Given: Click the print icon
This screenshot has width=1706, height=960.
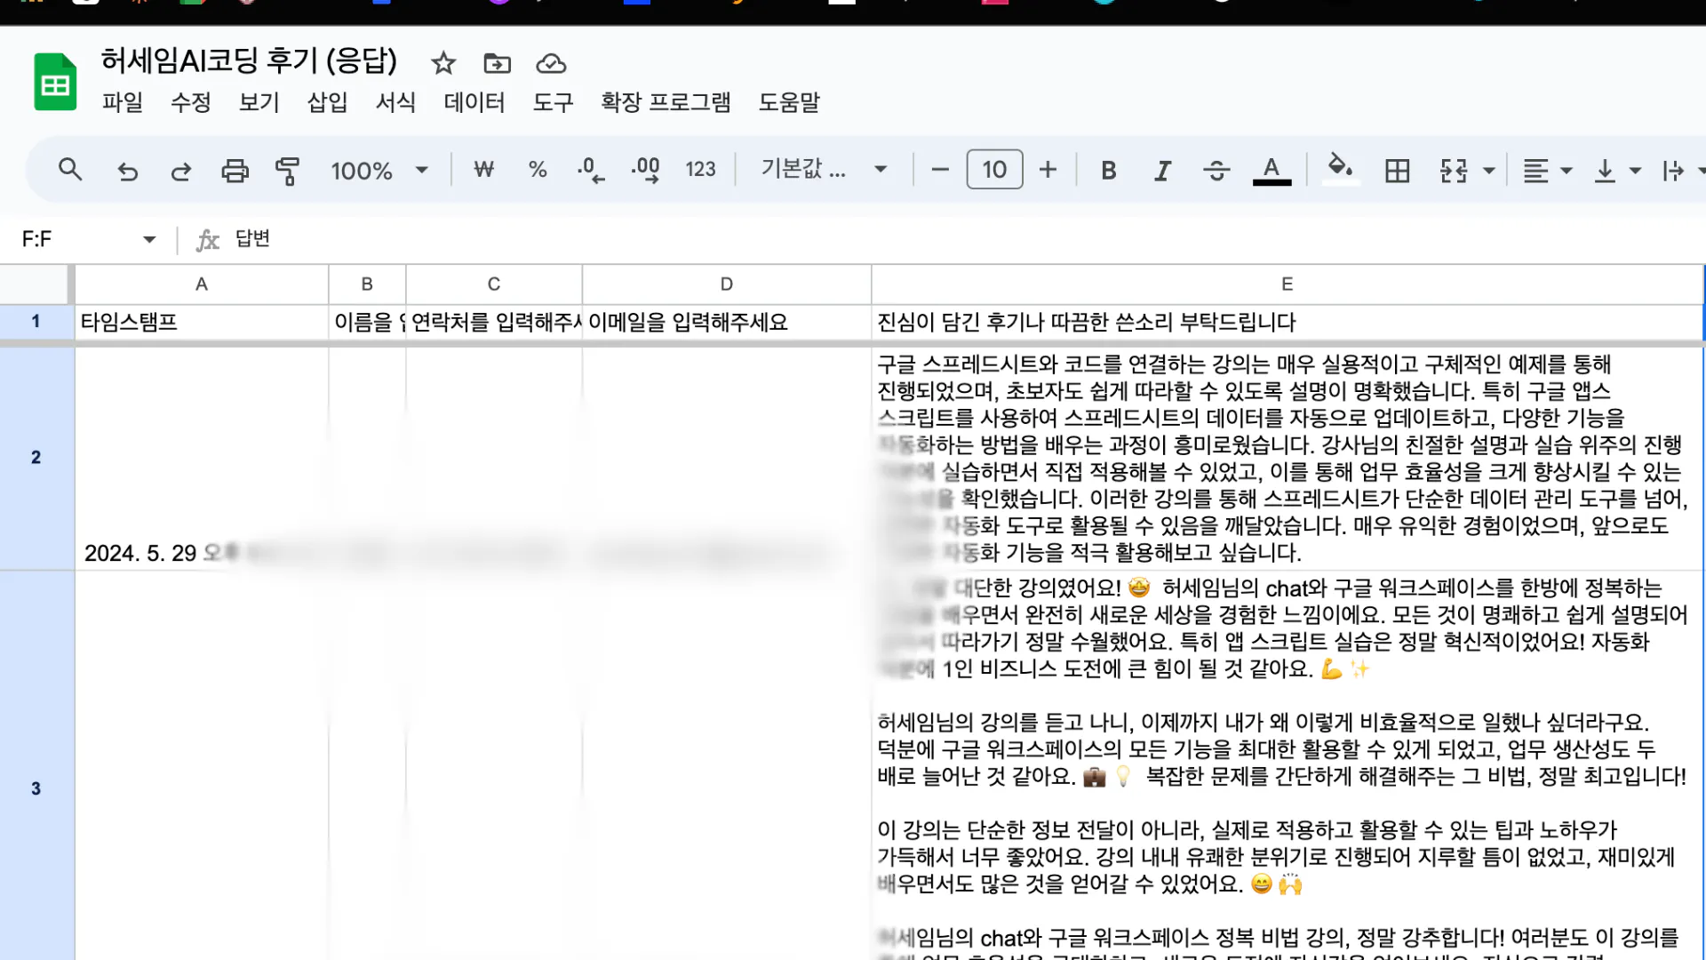Looking at the screenshot, I should tap(235, 170).
